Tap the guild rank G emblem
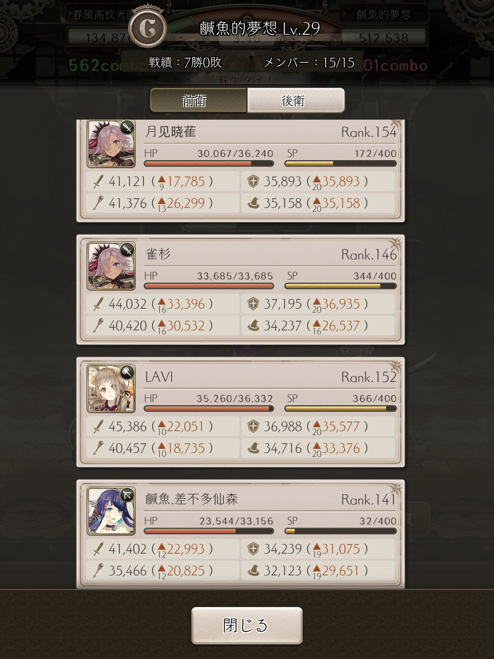The width and height of the screenshot is (494, 659). (x=147, y=29)
